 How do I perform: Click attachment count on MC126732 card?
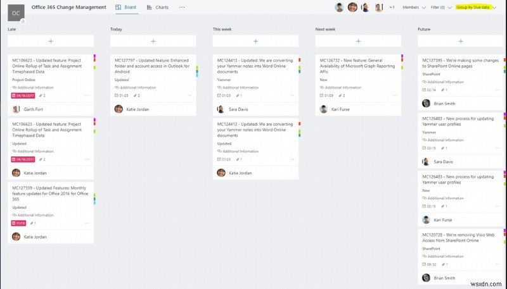click(x=342, y=95)
